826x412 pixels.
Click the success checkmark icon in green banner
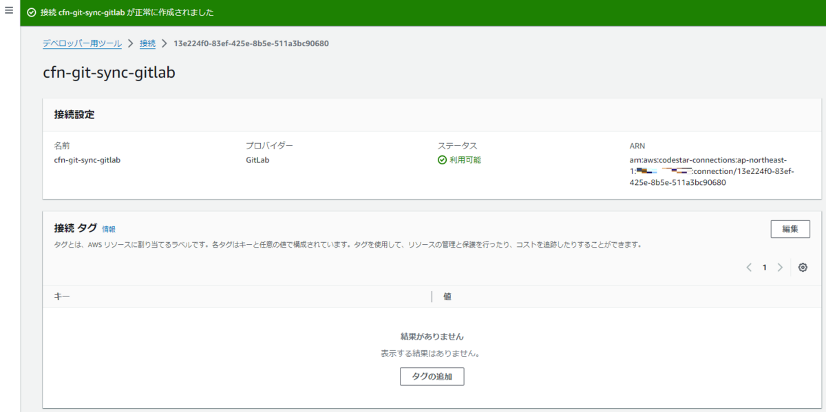click(32, 13)
